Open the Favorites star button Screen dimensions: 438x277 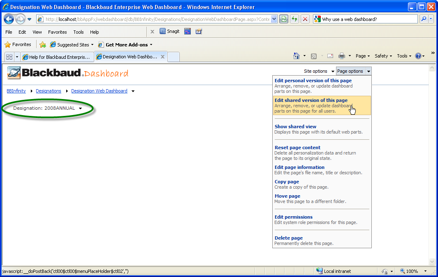pos(18,44)
